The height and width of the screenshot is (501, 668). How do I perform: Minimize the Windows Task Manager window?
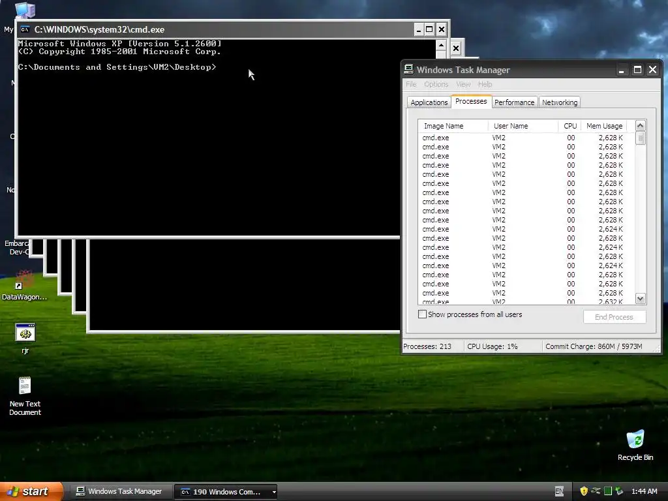tap(622, 70)
